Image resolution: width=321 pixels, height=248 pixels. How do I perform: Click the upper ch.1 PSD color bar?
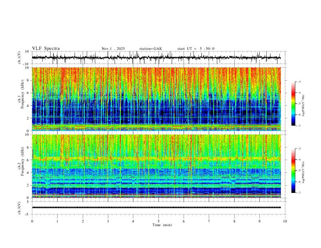coord(293,104)
